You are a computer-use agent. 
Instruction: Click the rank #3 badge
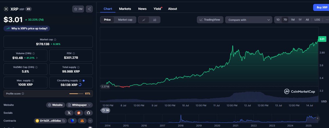[28, 9]
